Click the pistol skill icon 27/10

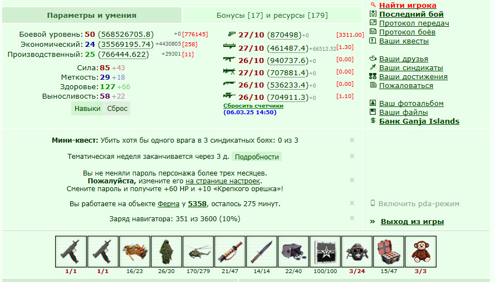(232, 34)
